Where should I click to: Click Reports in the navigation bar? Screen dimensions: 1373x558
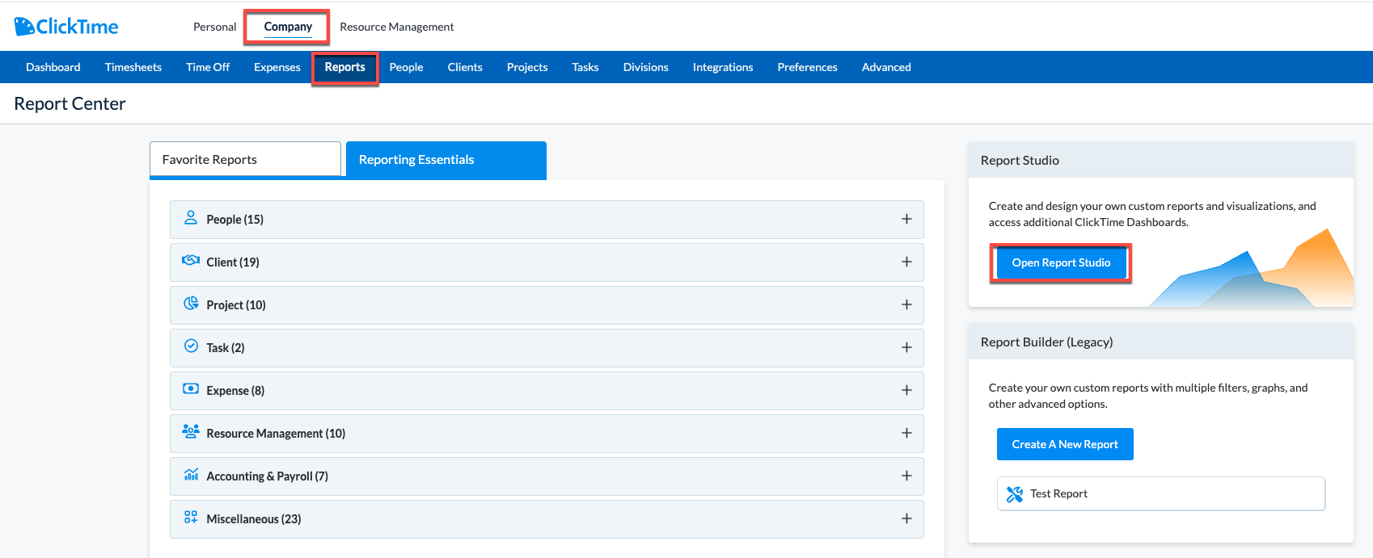(x=345, y=67)
